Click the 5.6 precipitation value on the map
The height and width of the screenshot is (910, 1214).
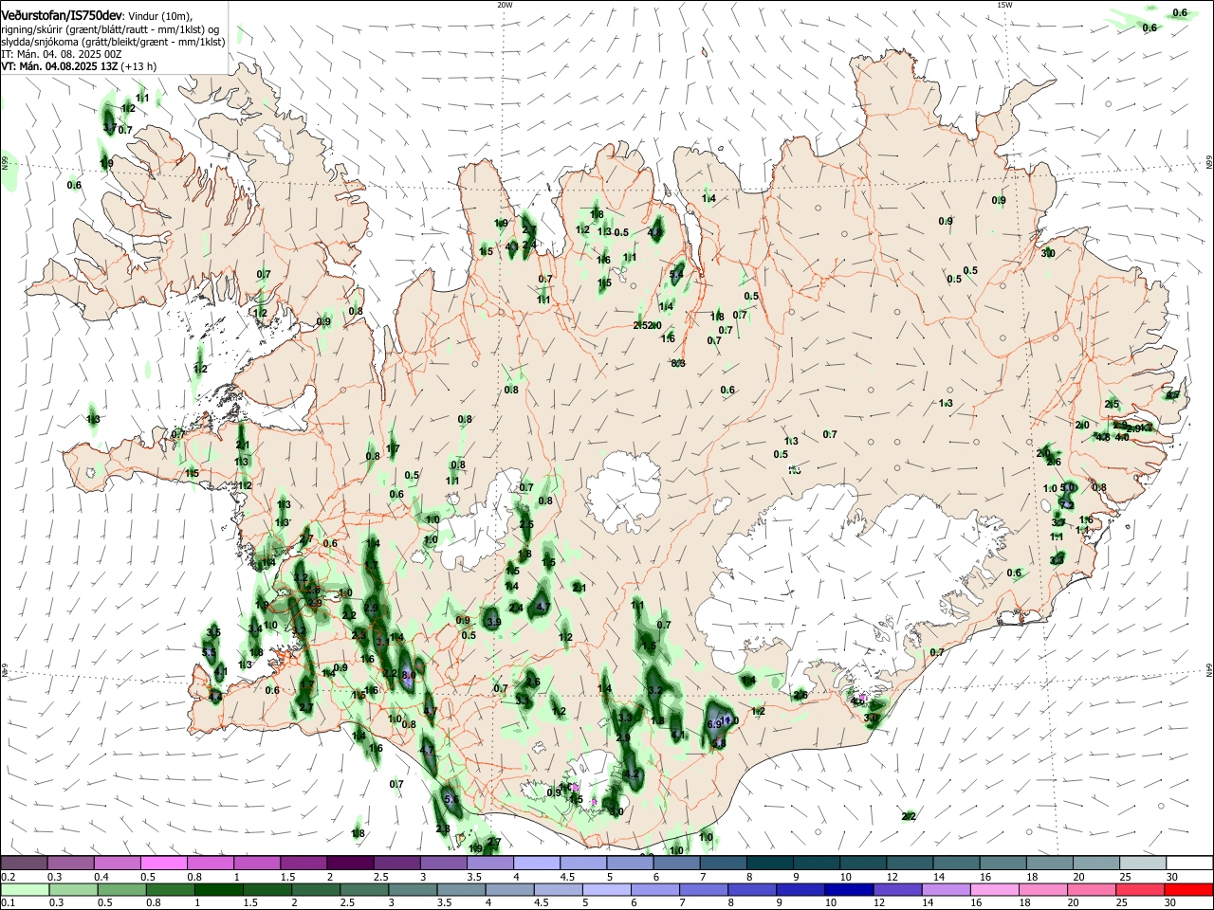tap(451, 800)
